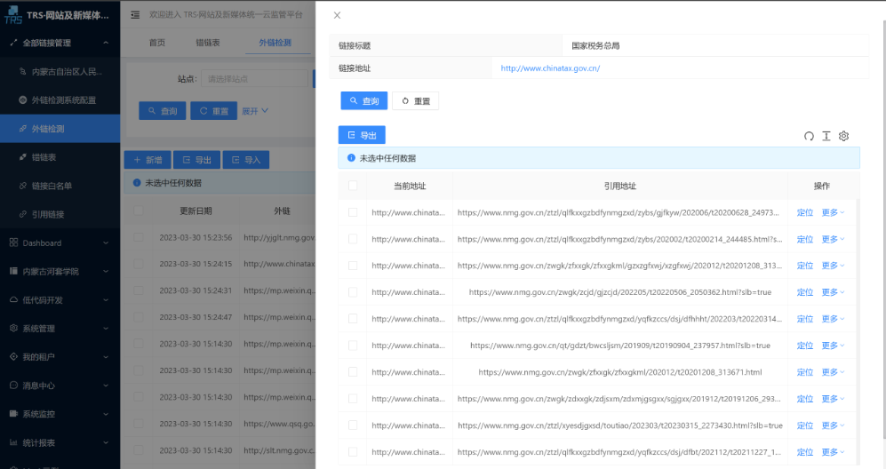This screenshot has height=469, width=886.
Task: Click the info icon beside 未选中任何数据 in drawer
Action: point(351,158)
